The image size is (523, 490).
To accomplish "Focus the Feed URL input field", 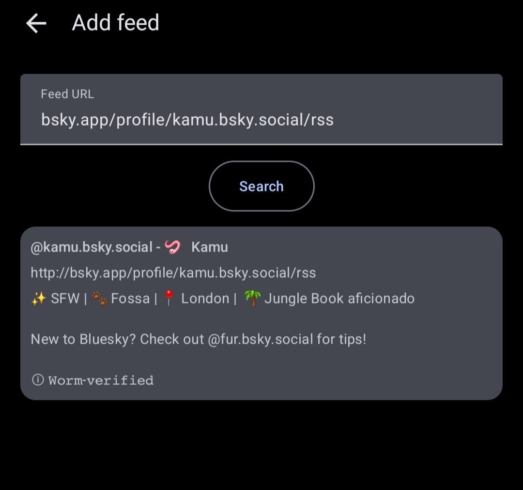I will 261,120.
